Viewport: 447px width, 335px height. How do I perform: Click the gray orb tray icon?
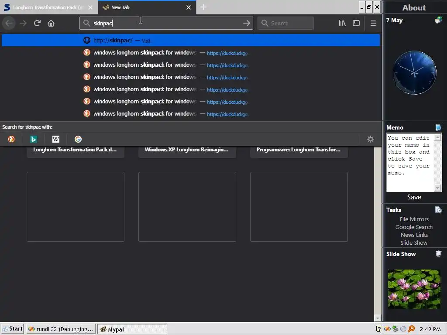403,329
